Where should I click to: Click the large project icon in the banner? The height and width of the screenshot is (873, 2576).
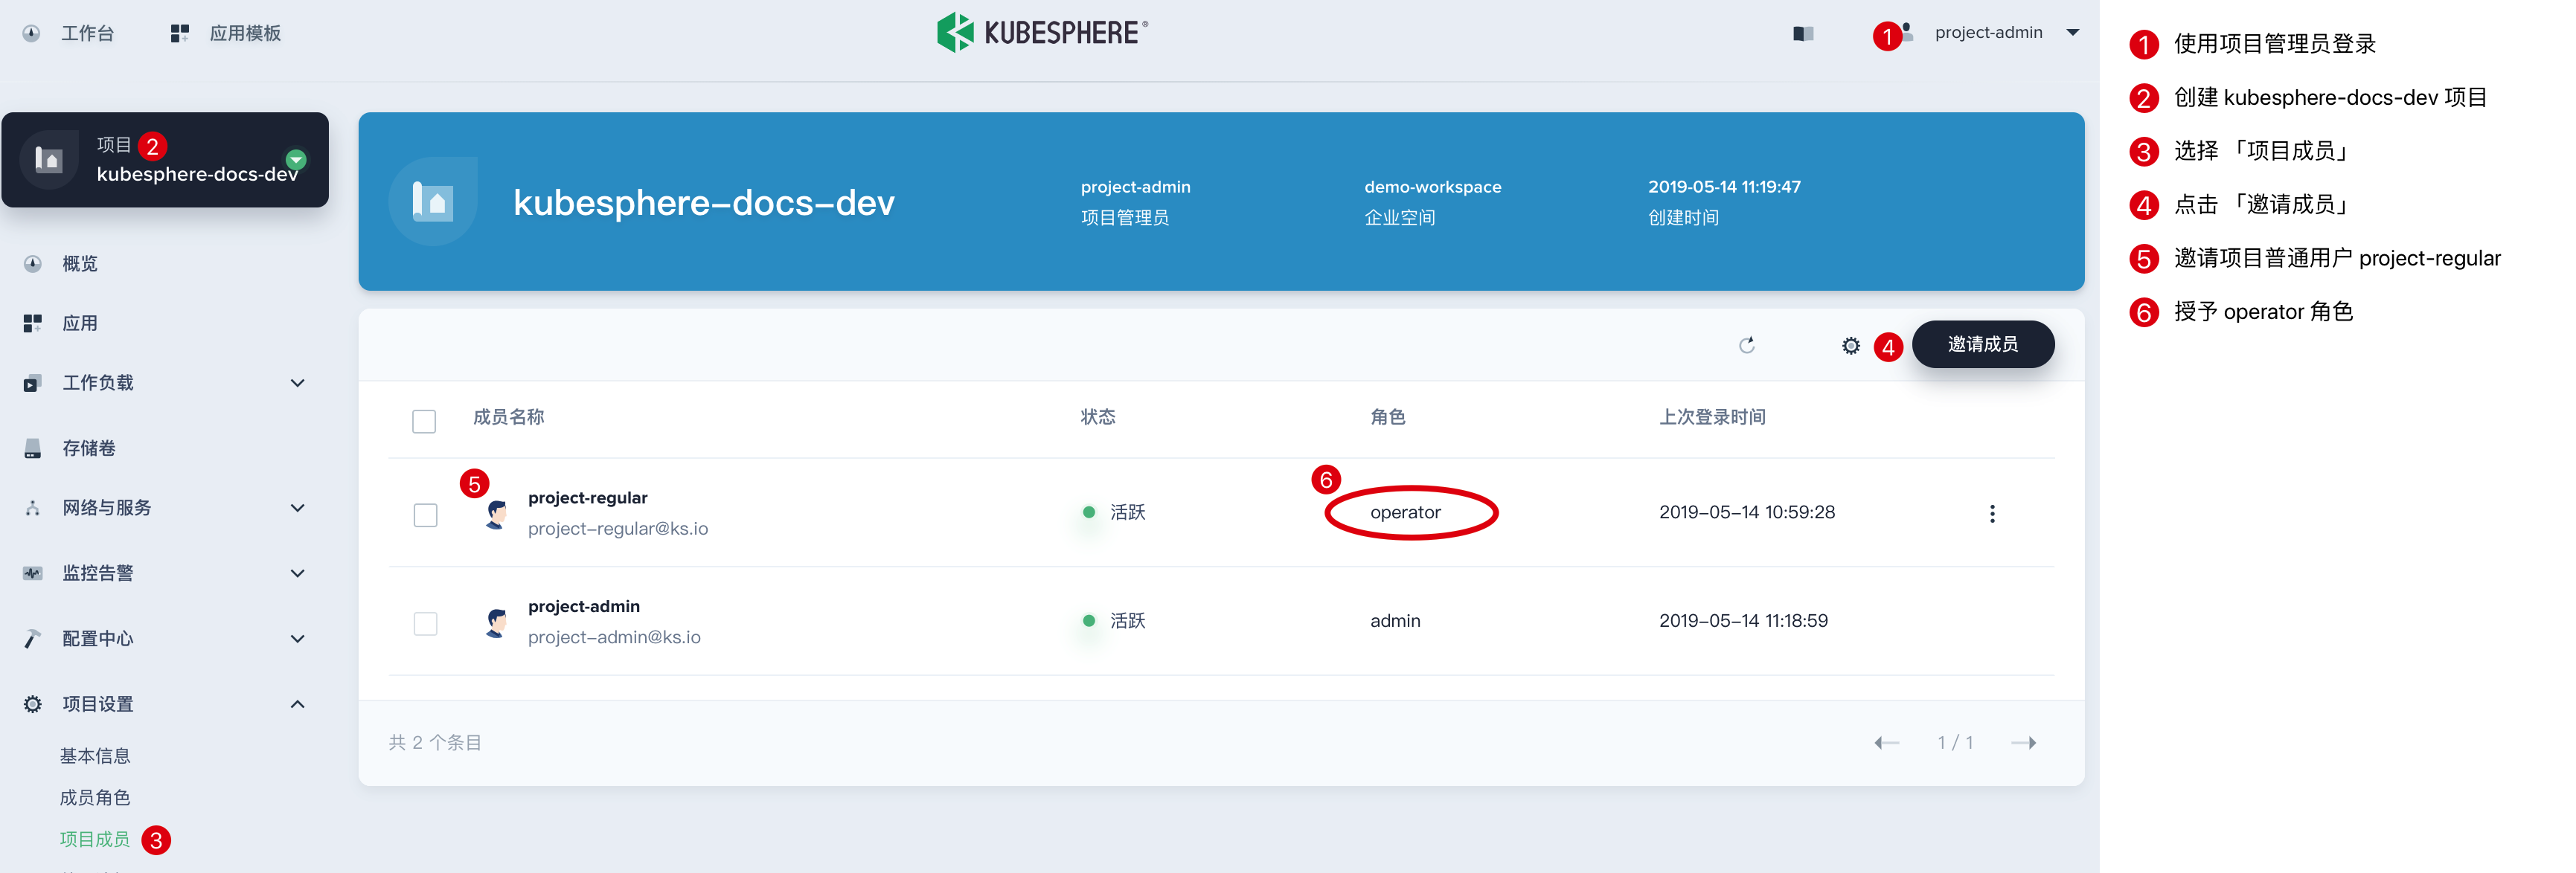tap(432, 201)
